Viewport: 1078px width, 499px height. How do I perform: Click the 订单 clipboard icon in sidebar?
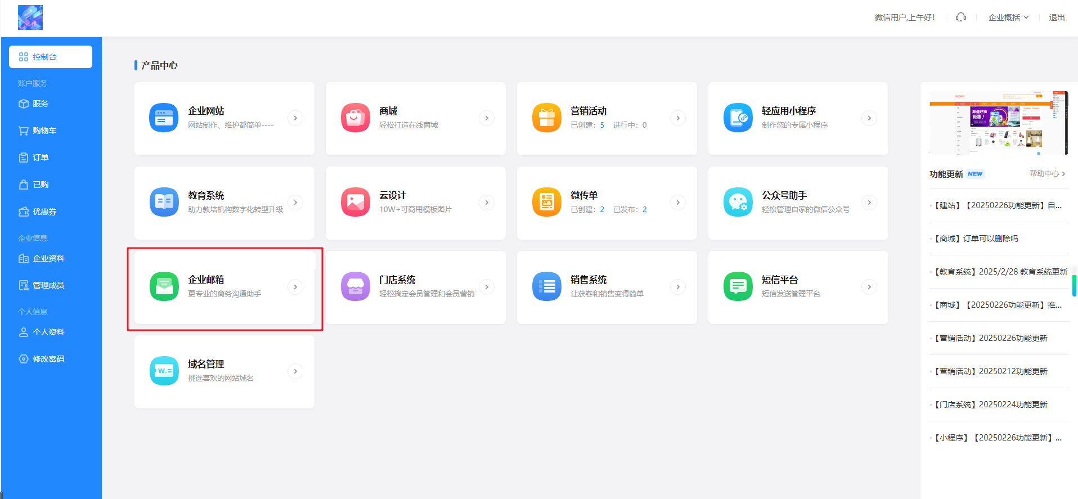click(24, 158)
